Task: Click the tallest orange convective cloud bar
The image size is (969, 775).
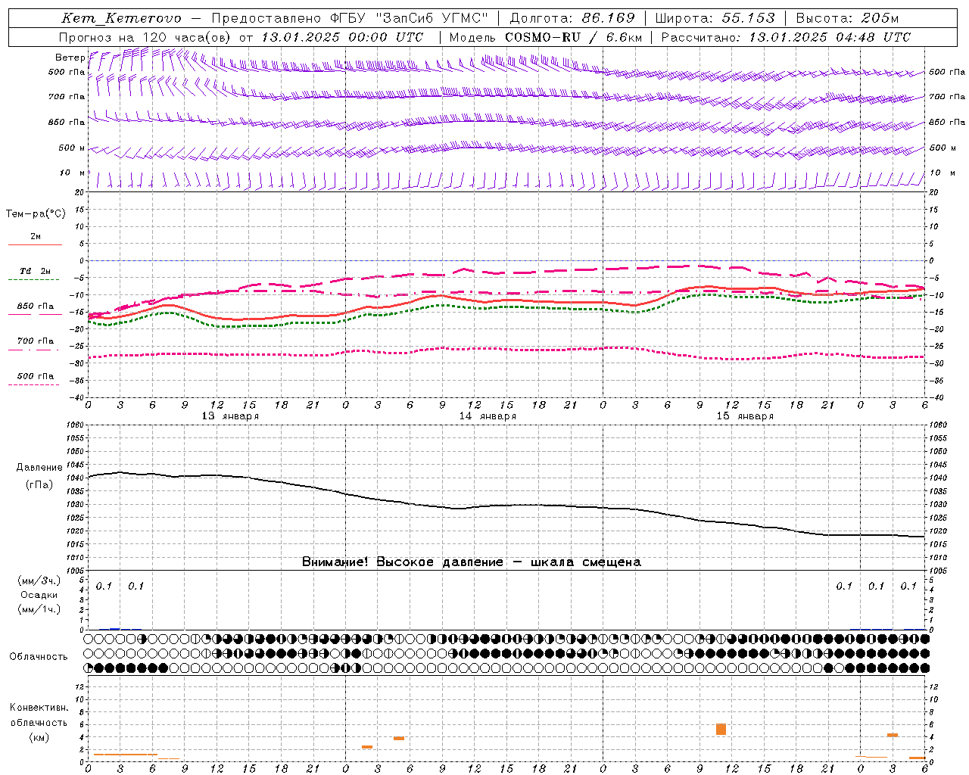Action: click(721, 729)
